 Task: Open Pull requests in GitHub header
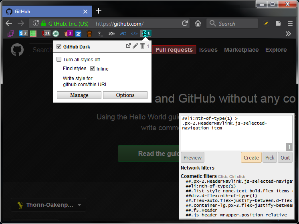[174, 50]
